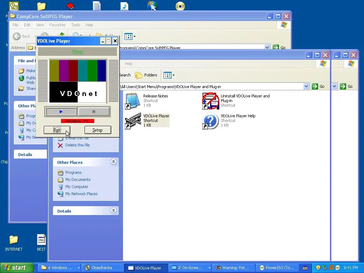Select the VDOLive Player Help icon
The height and width of the screenshot is (273, 364).
(210, 121)
